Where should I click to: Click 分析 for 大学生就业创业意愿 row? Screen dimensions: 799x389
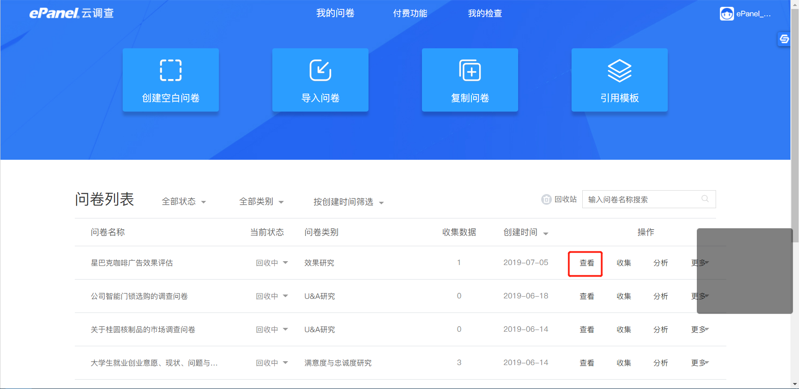pos(660,363)
